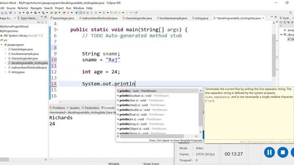The image size is (294, 165).
Task: Click the External Tools run icon
Action: tap(43, 13)
